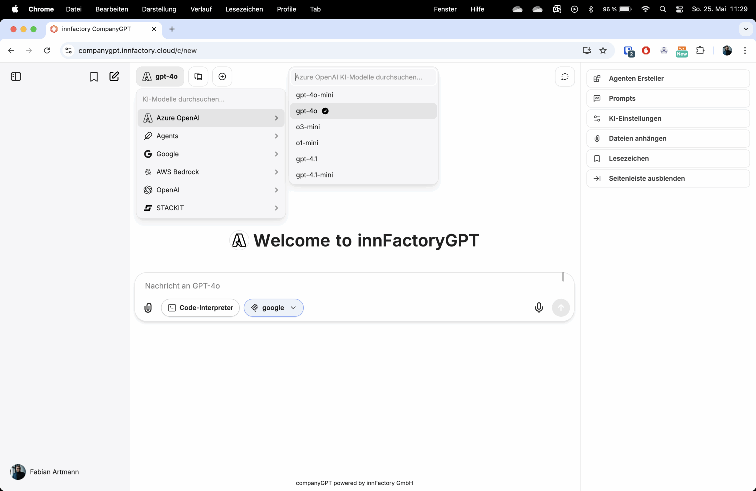This screenshot has height=491, width=756.
Task: Open the Darstellung menu
Action: click(159, 9)
